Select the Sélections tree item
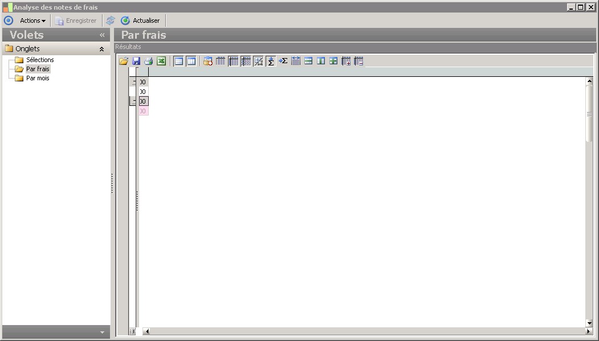Viewport: 599px width, 341px height. coord(40,60)
